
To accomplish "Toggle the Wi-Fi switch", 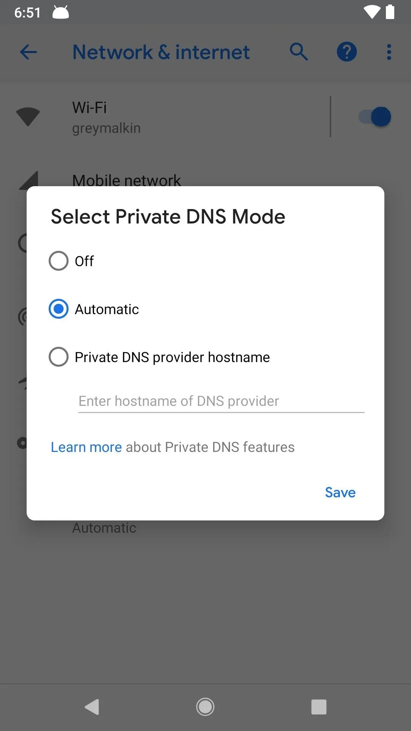I will pyautogui.click(x=375, y=117).
